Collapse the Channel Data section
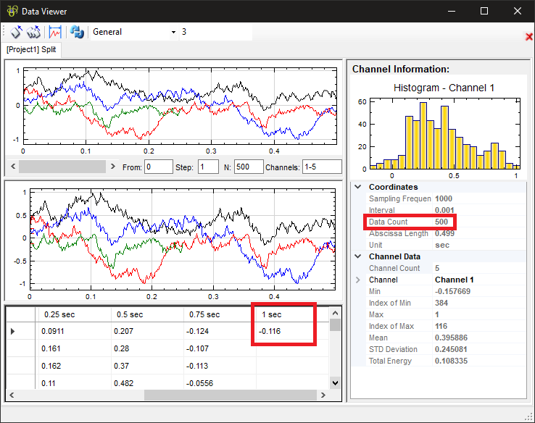 tap(357, 256)
